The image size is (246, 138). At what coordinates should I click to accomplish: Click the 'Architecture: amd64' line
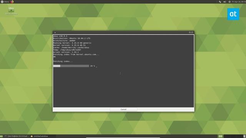coord(64,41)
